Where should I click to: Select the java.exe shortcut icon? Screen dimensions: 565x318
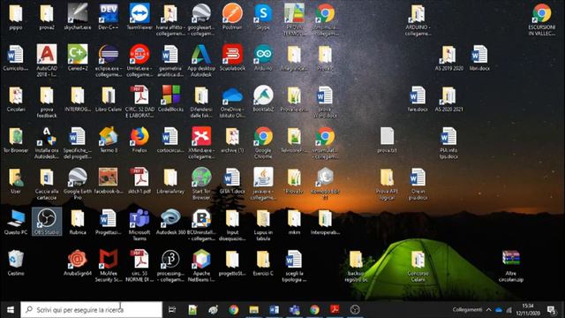coord(263,184)
